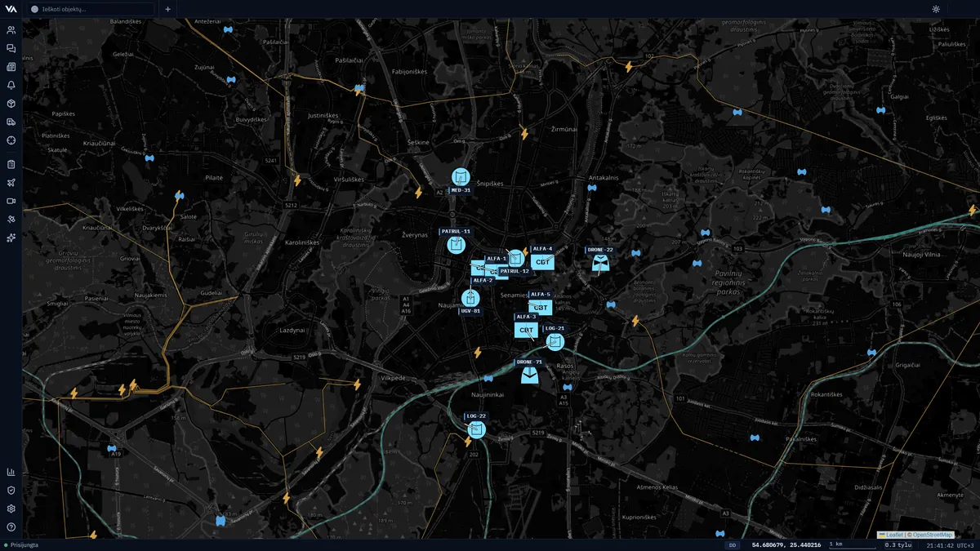Click the lightning bolt marker near Vilkpėdė
Viewport: 980px width, 551px height.
(357, 384)
